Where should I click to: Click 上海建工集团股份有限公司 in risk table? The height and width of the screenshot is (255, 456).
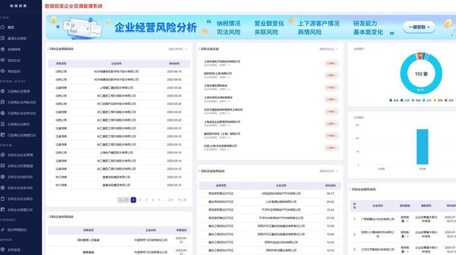116,87
